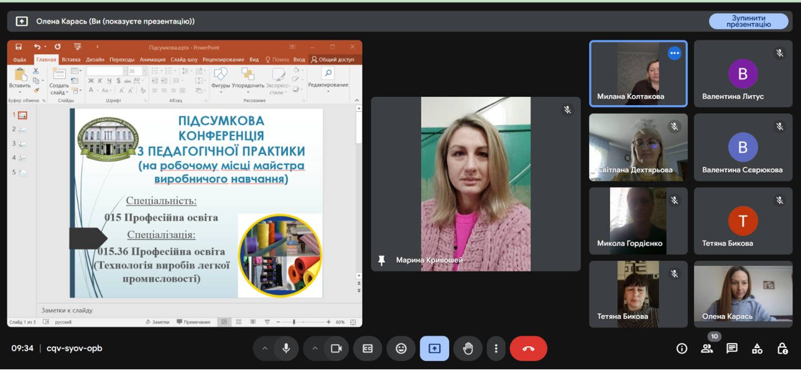Open the activities shapes icon
Screen dimensions: 801x371
click(x=757, y=349)
